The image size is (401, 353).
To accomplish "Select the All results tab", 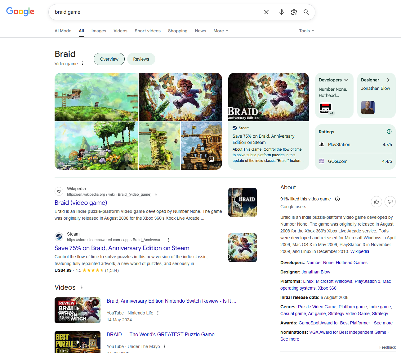I will point(81,31).
